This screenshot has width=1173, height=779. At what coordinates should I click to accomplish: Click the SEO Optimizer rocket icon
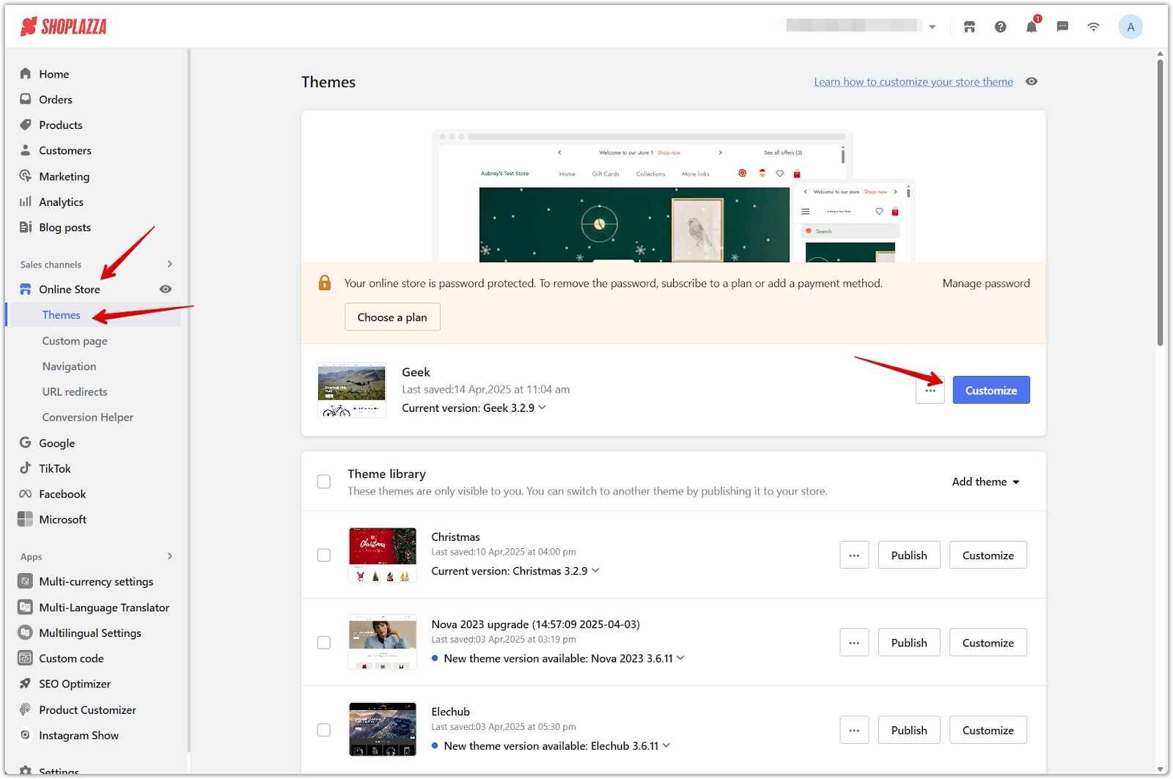point(26,684)
